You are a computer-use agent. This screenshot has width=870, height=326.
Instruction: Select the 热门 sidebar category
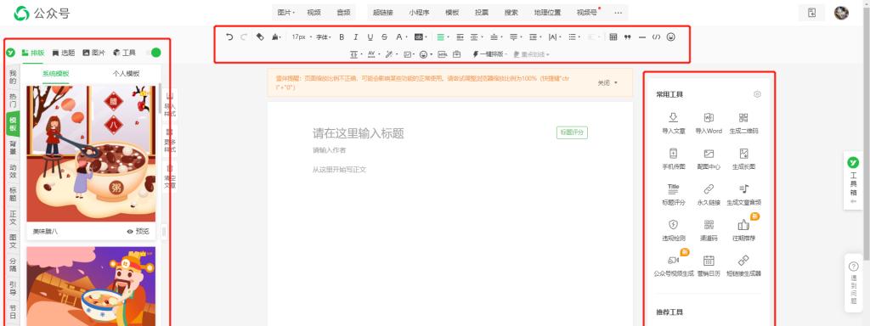coord(13,100)
